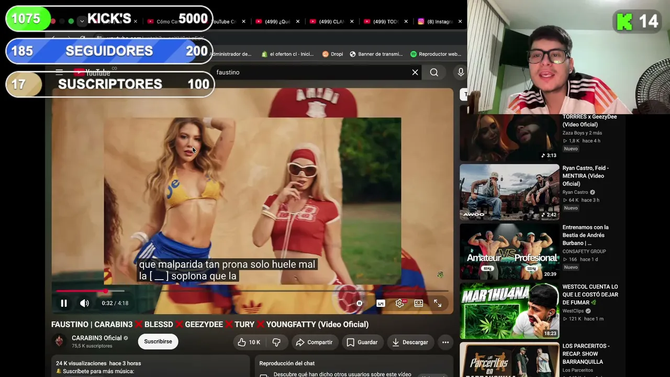Open the Dropi bookmark

click(x=332, y=54)
